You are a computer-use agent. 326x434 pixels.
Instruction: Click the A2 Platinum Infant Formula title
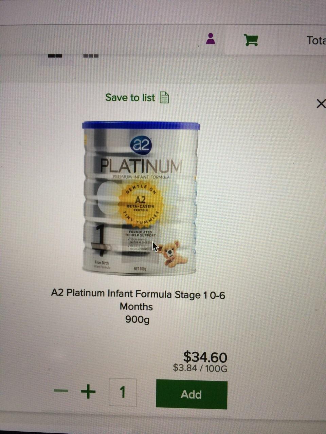(138, 300)
